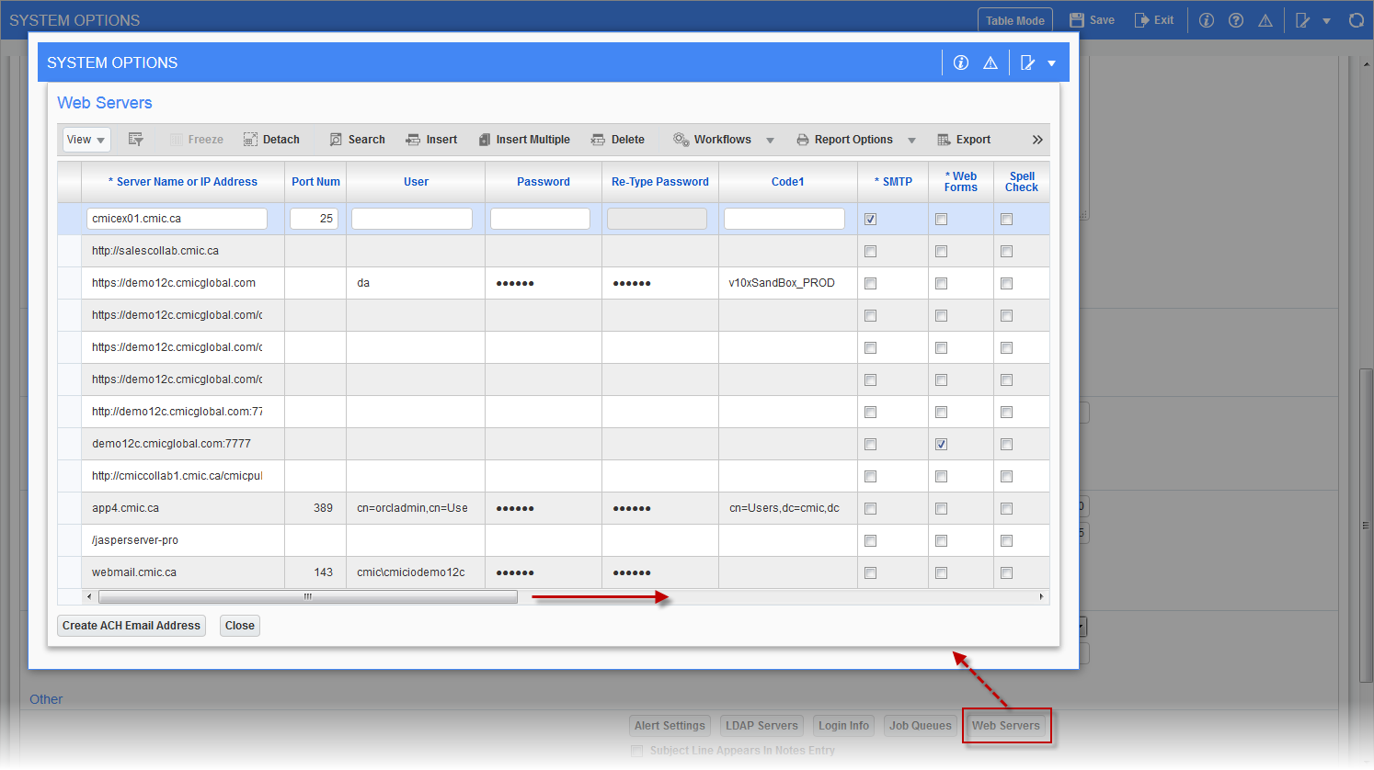Viewport: 1374px width, 770px height.
Task: Check Web Forms for cmicex01.cmic.ca
Action: click(941, 219)
